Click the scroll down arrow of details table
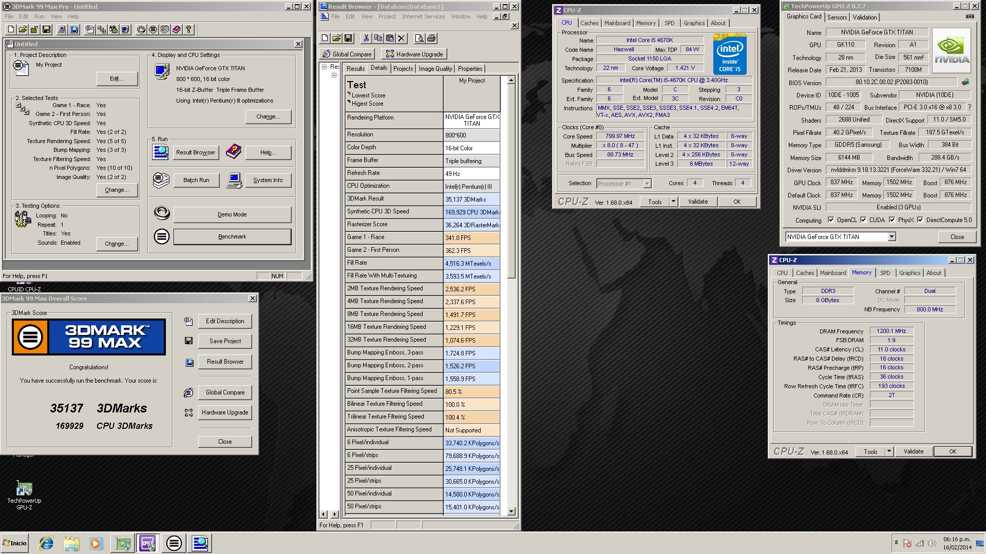Image resolution: width=986 pixels, height=554 pixels. [x=511, y=511]
